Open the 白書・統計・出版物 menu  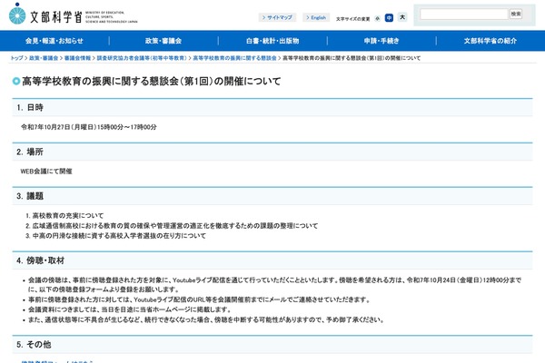click(x=272, y=41)
